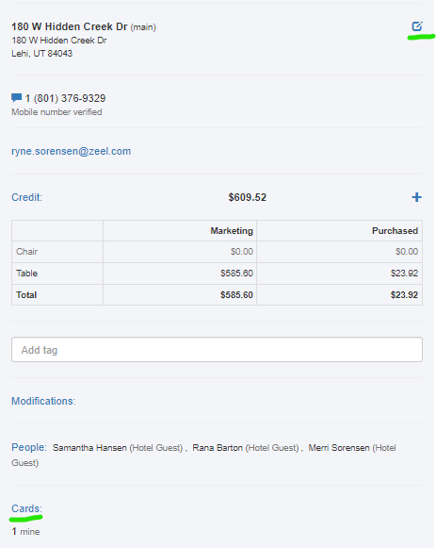Click the plus icon to add credit
Viewport: 436px width, 548px height.
pyautogui.click(x=416, y=197)
